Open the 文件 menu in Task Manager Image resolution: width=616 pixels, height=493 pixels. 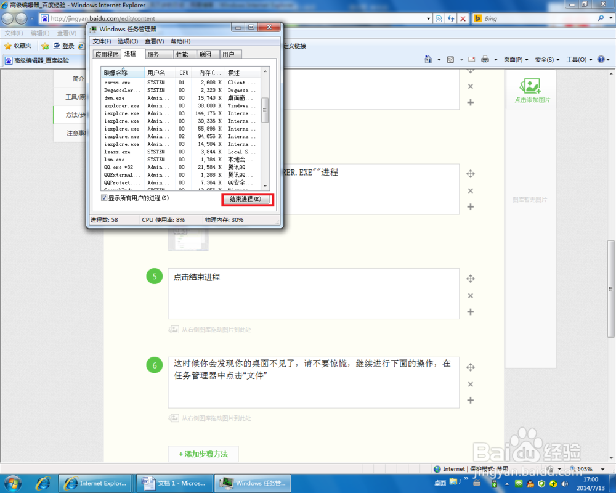102,41
